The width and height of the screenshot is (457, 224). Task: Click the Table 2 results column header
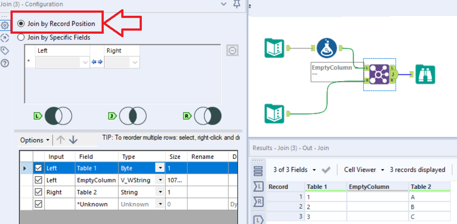point(429,187)
